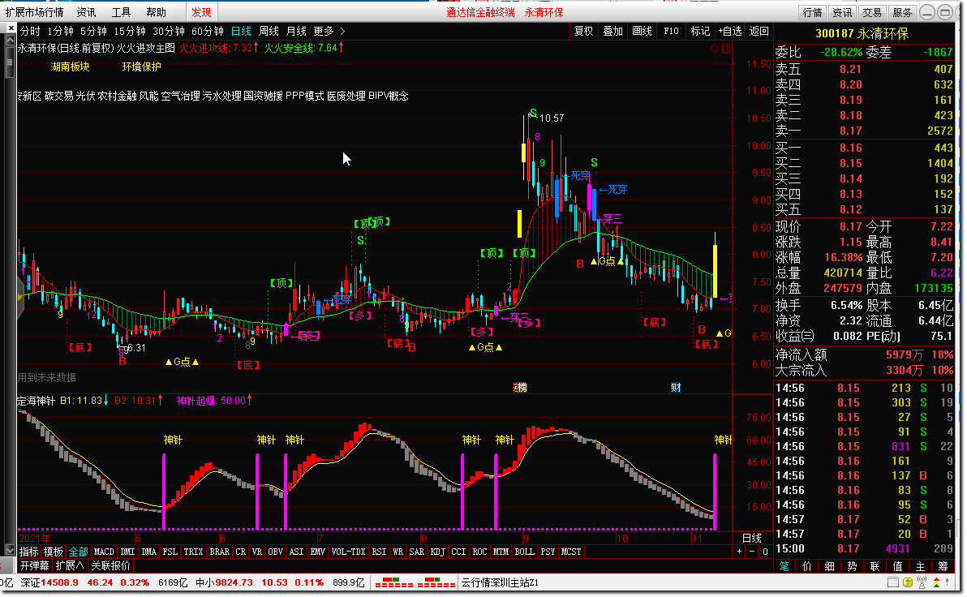Click the red 发现 tab
This screenshot has width=967, height=597.
(x=201, y=12)
